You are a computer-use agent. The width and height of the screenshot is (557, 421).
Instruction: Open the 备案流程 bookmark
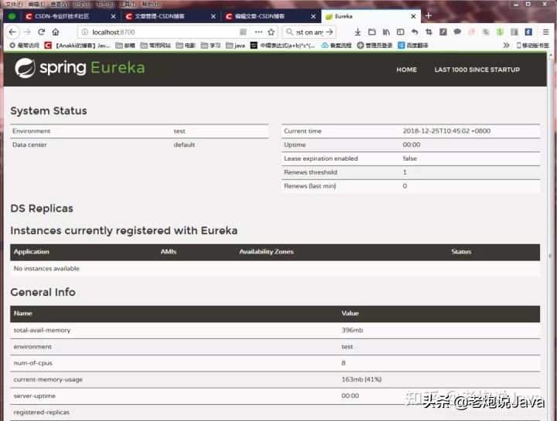(x=336, y=46)
